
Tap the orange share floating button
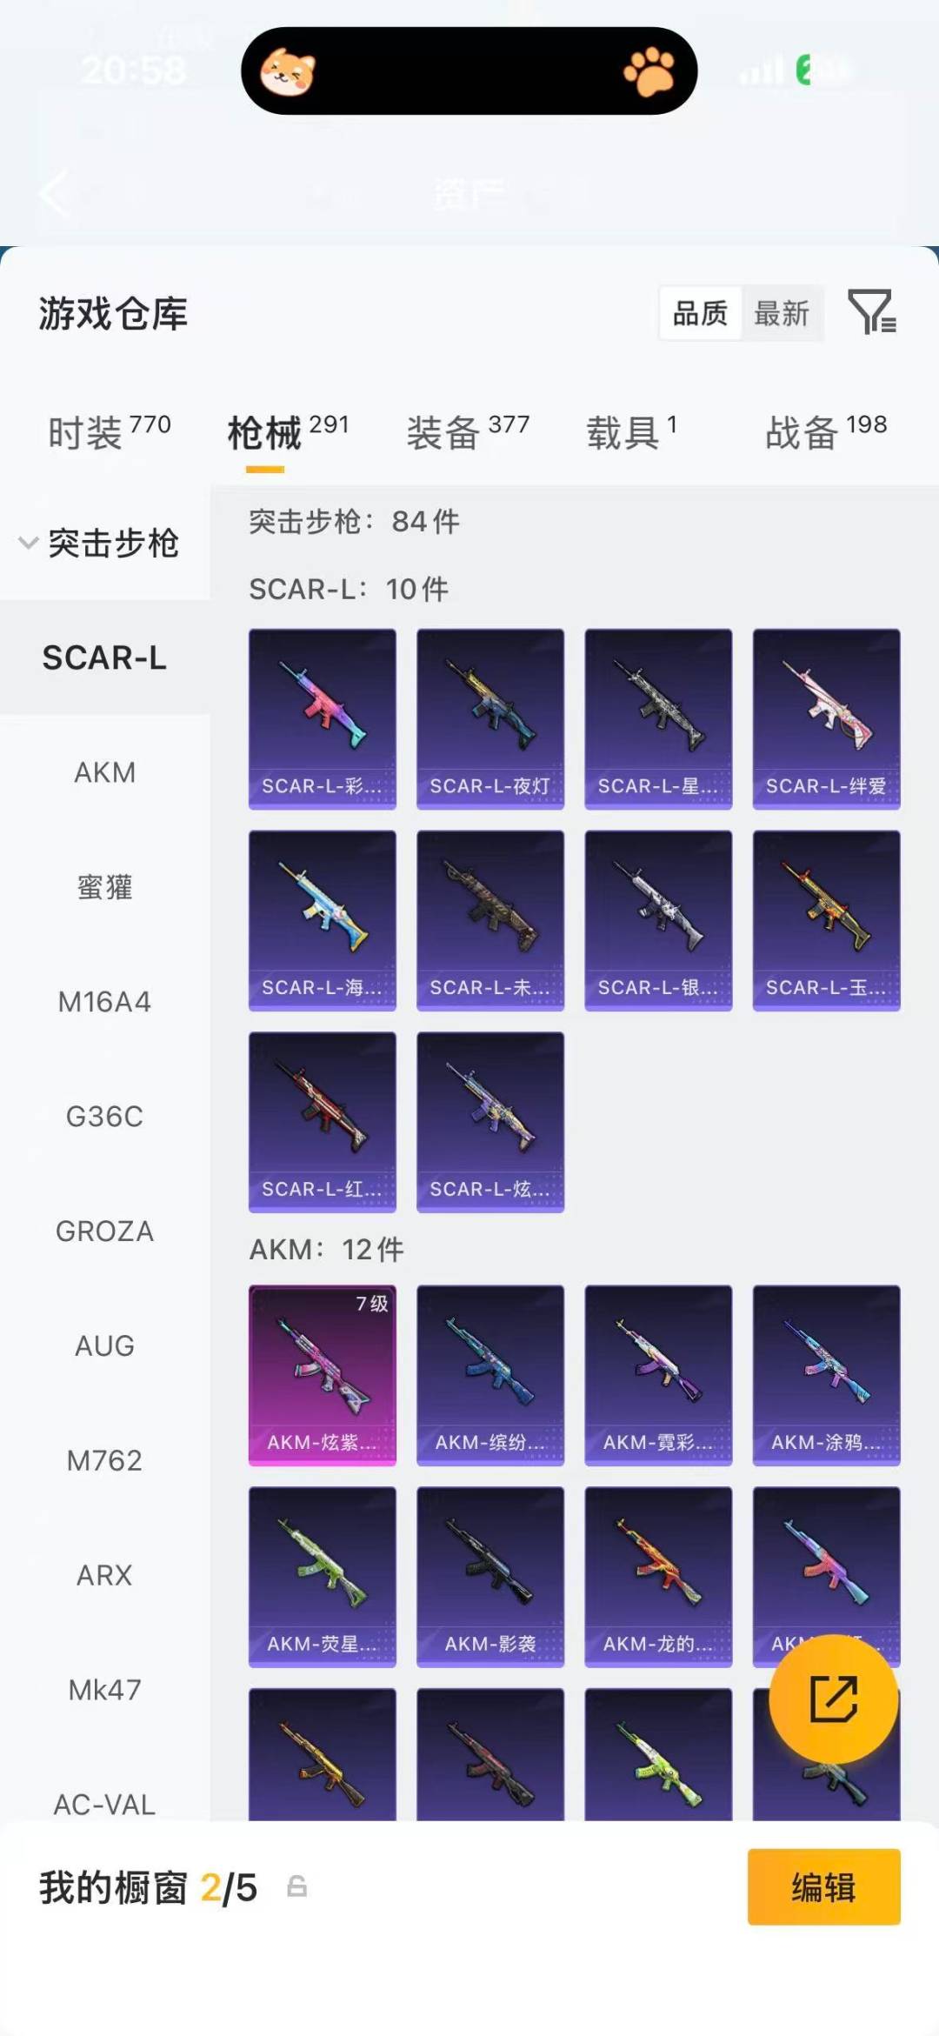833,1699
